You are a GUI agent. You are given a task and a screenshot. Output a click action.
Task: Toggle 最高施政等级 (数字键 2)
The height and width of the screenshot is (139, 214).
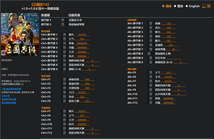pos(65,25)
